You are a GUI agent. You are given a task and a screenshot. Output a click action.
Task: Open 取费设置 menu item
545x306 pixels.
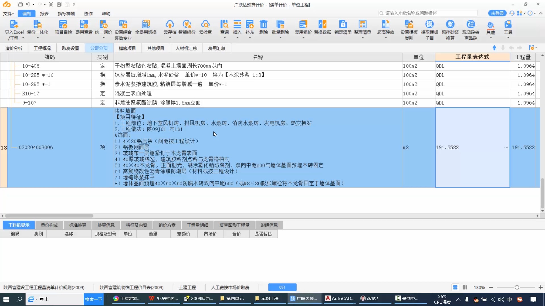70,48
